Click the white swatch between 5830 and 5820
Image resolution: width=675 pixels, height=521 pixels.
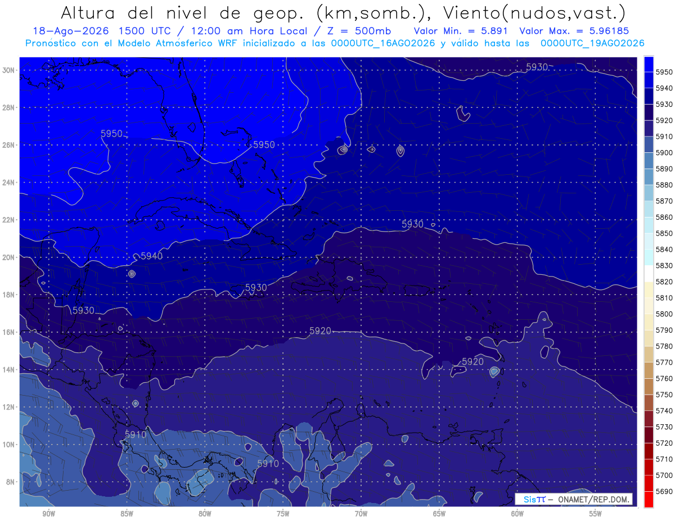pos(649,274)
